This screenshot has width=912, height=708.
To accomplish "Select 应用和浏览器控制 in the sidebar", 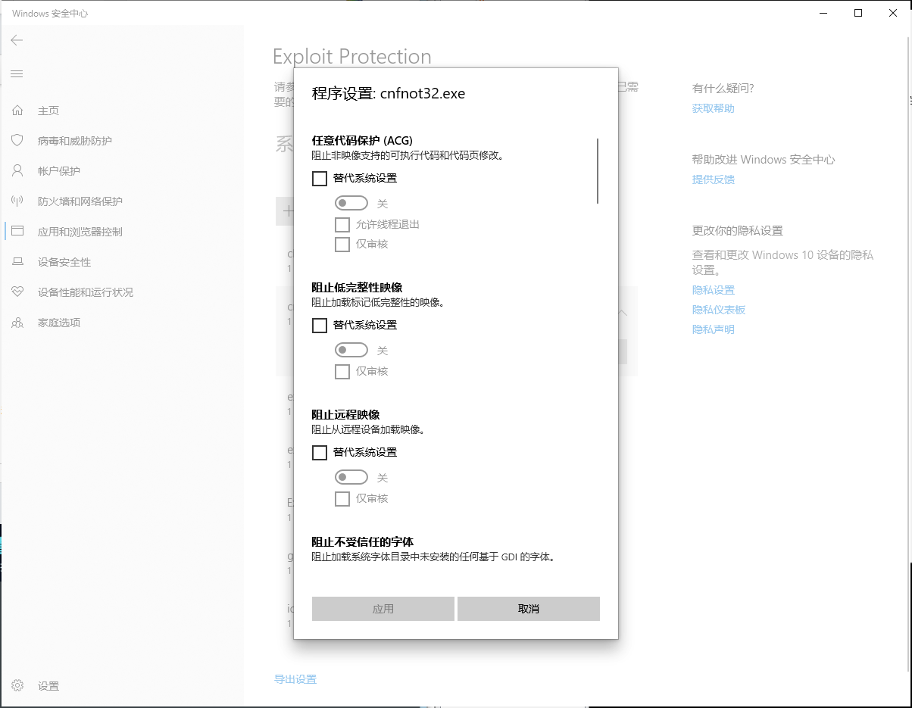I will pos(80,232).
